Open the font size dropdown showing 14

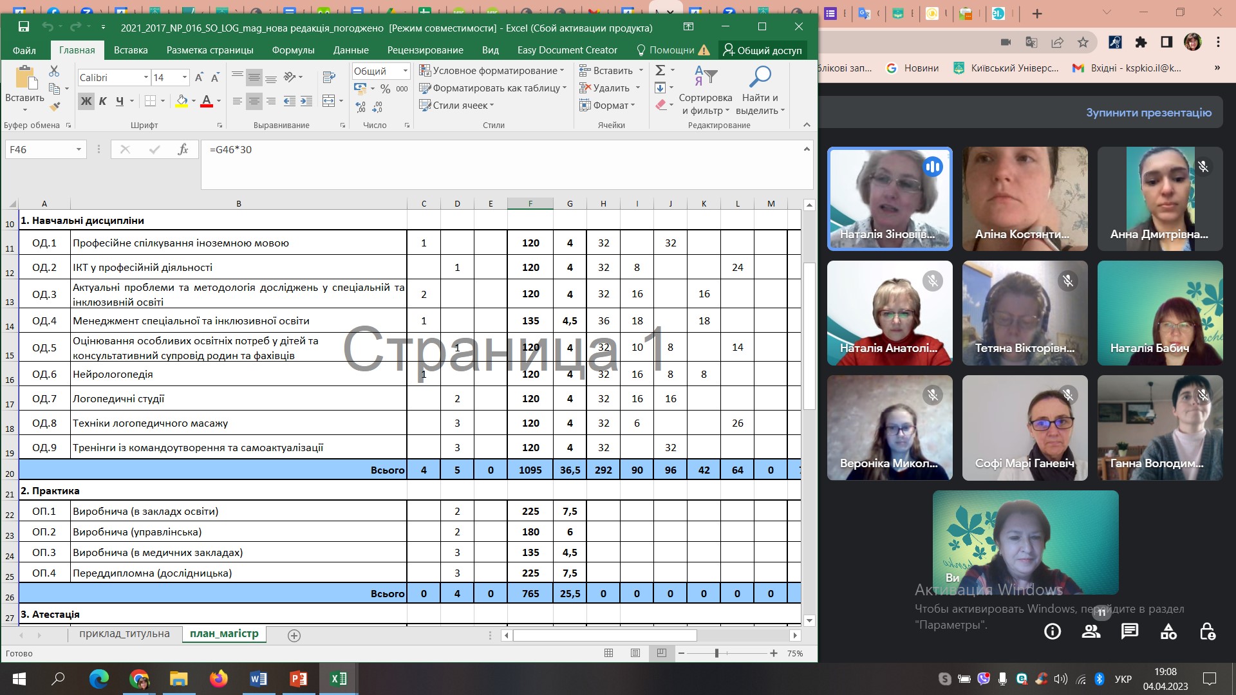tap(185, 78)
